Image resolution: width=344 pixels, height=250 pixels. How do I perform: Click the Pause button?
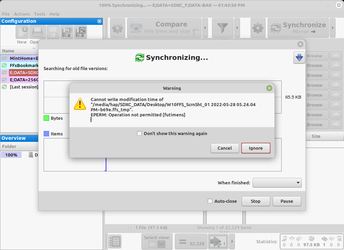[287, 201]
